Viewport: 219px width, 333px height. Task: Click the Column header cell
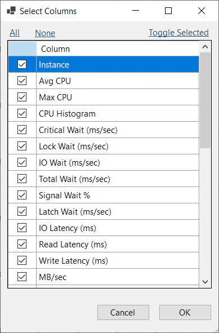click(118, 49)
